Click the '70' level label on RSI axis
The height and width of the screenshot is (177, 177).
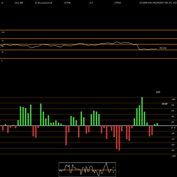pos(2,41)
